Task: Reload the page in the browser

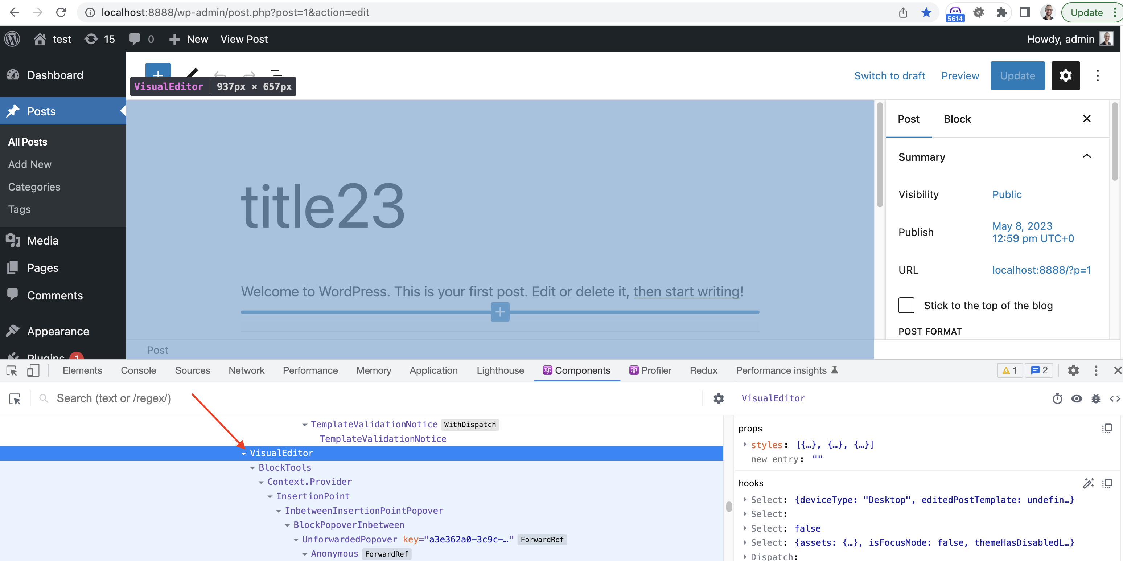Action: 61,12
